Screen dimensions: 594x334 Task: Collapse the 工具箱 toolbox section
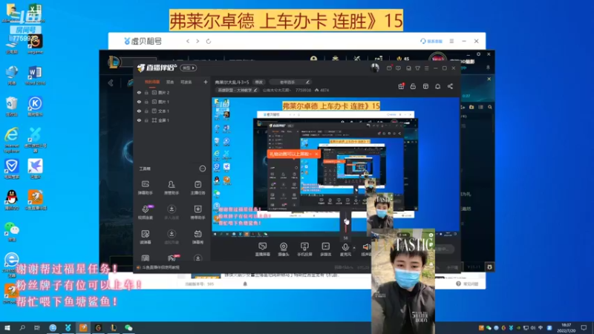point(202,168)
